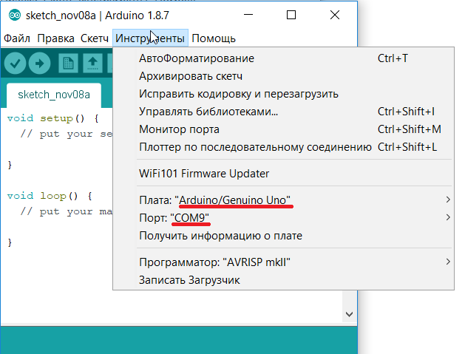Choose Получить информацию о плате

(x=283, y=236)
